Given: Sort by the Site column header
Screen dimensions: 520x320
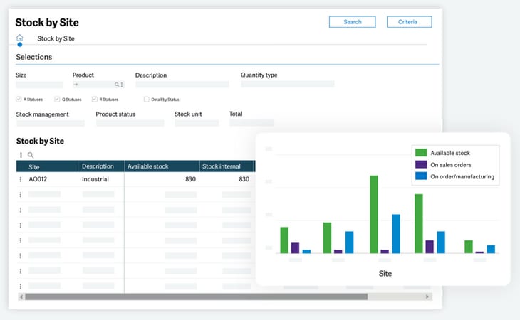Looking at the screenshot, I should [47, 166].
